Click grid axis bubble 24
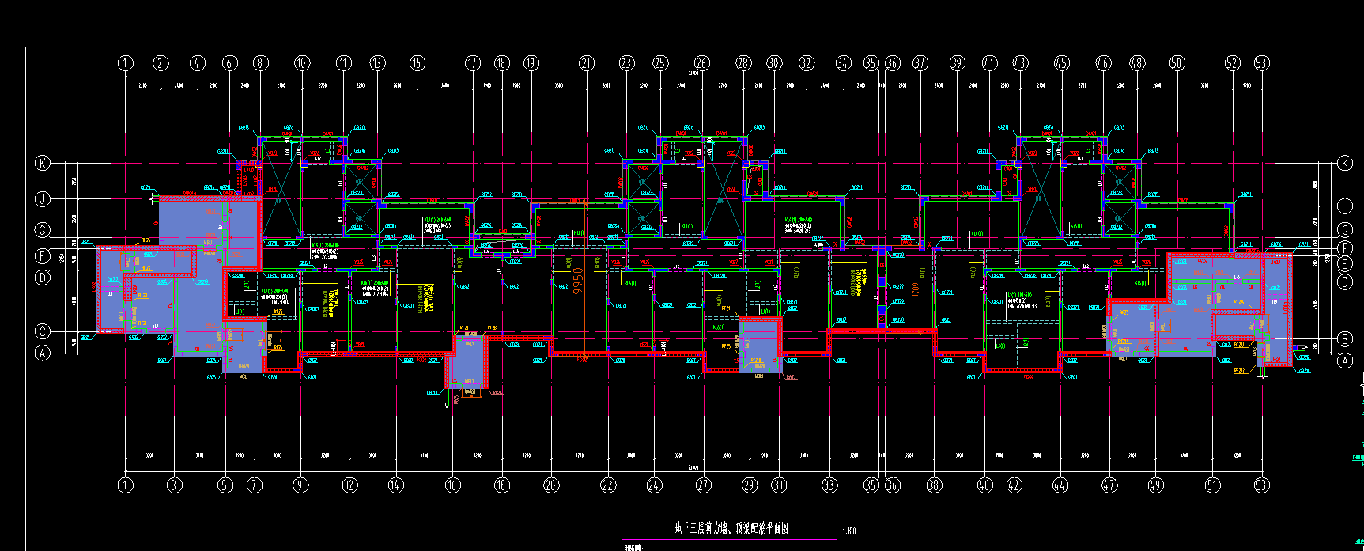This screenshot has height=551, width=1364. tap(654, 485)
